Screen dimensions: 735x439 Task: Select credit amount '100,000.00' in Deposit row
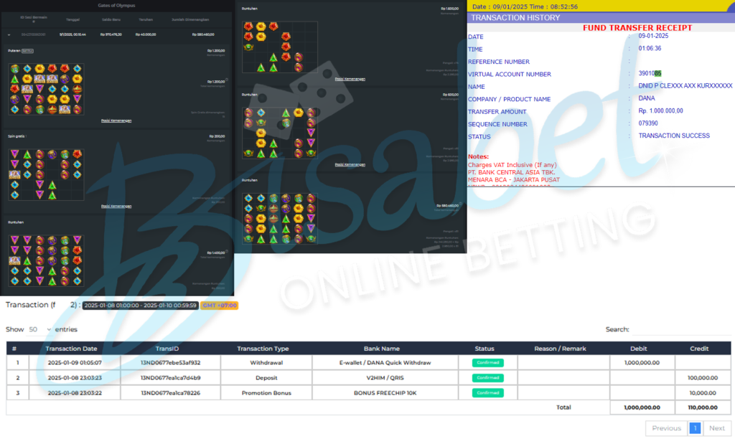pyautogui.click(x=703, y=377)
